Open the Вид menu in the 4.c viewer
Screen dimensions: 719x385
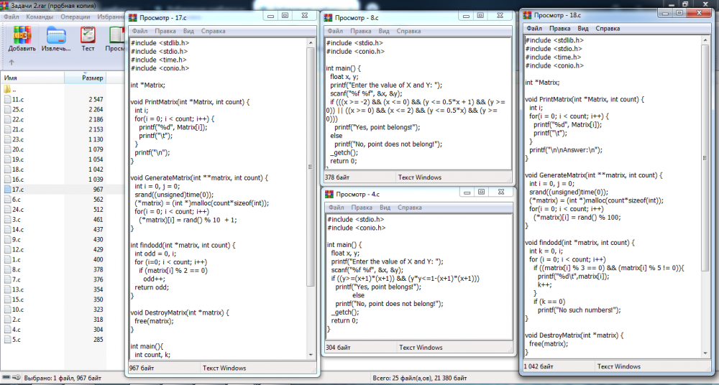click(x=383, y=208)
